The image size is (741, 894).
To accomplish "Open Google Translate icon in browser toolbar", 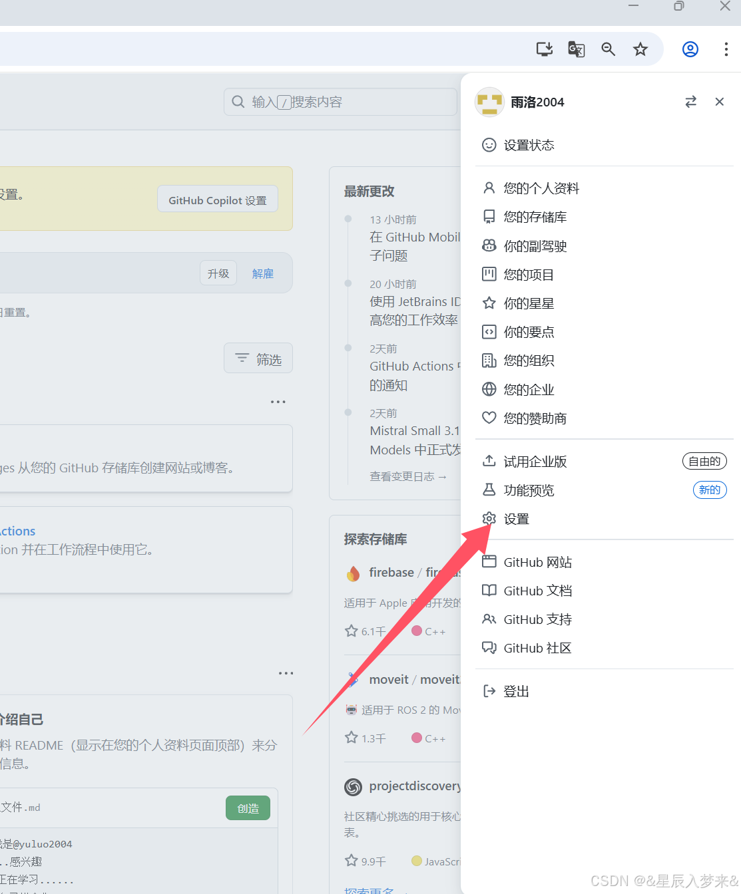I will (576, 49).
